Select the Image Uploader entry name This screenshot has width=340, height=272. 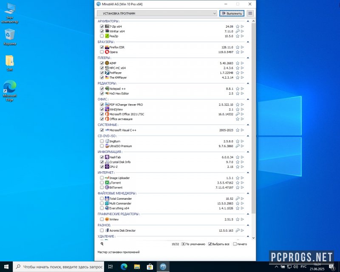pos(119,178)
